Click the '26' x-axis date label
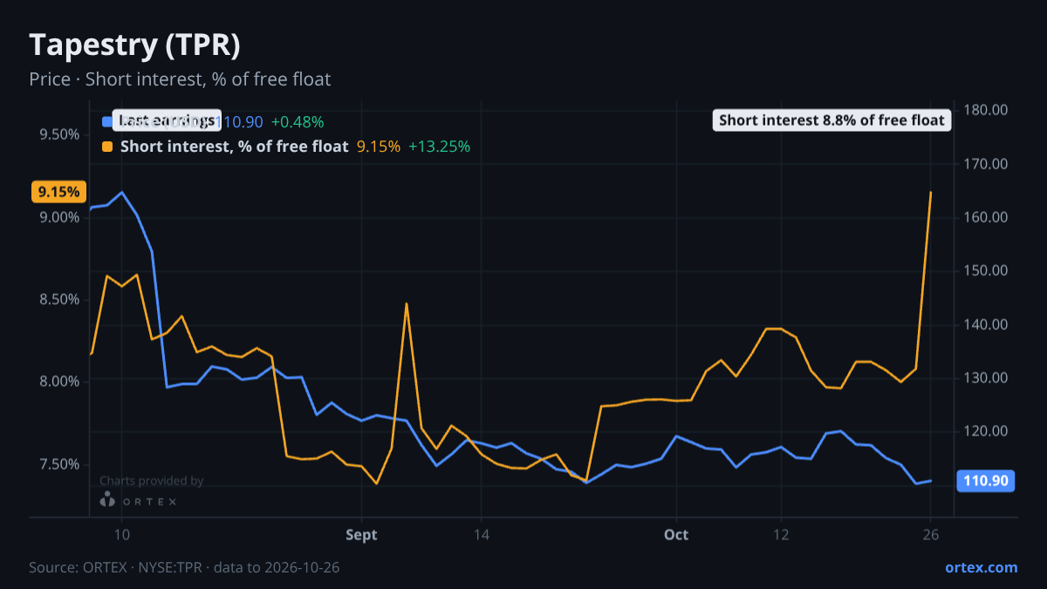Viewport: 1047px width, 589px height. point(930,535)
